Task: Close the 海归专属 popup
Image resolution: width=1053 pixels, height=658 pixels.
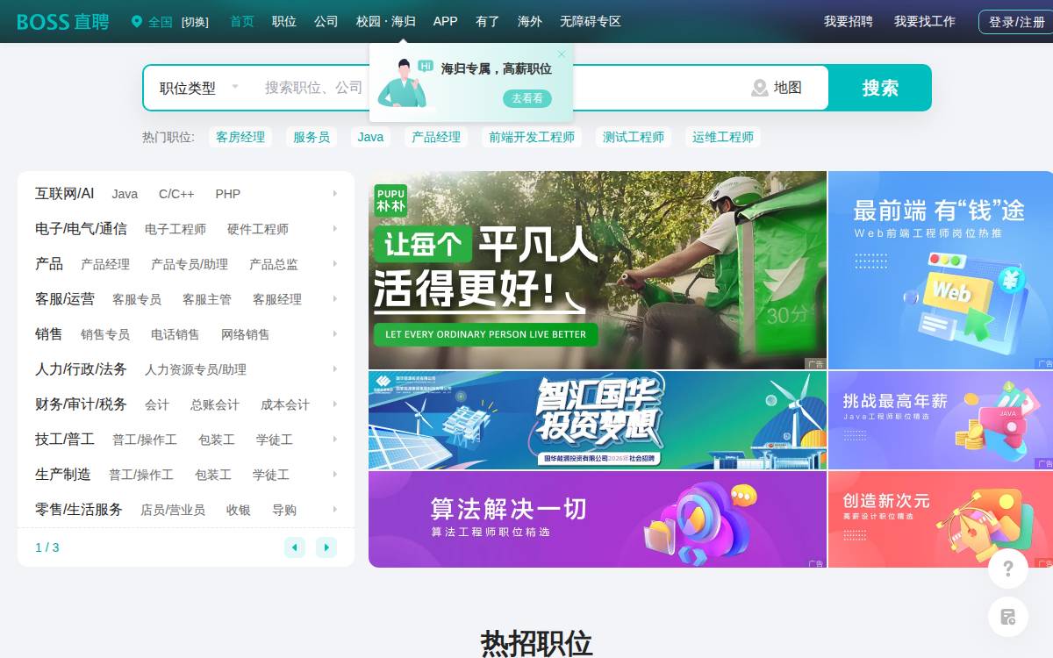Action: coord(562,54)
